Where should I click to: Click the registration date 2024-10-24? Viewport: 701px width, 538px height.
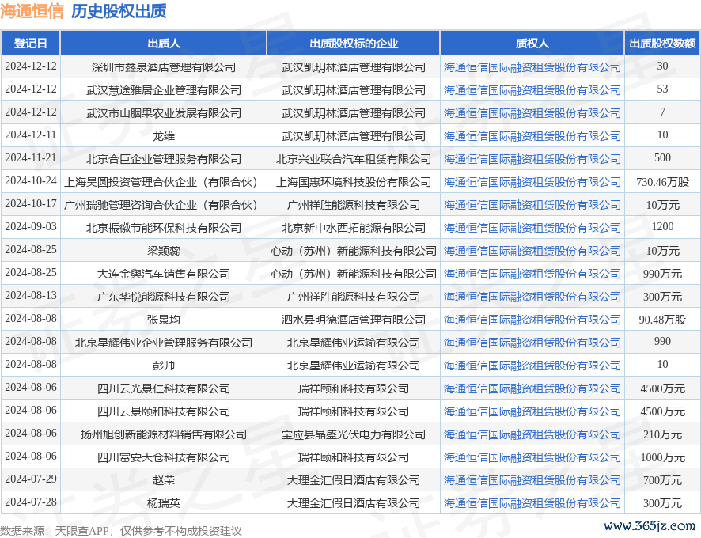(31, 180)
